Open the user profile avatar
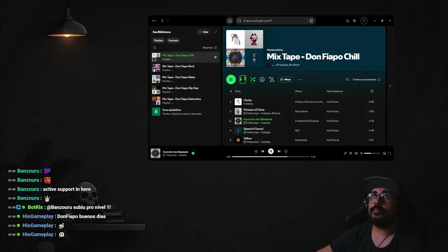 (x=364, y=21)
